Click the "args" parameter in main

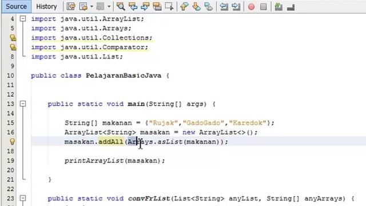point(195,104)
